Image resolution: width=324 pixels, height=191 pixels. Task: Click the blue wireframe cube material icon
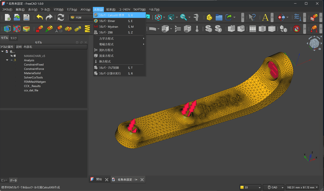click(x=8, y=29)
